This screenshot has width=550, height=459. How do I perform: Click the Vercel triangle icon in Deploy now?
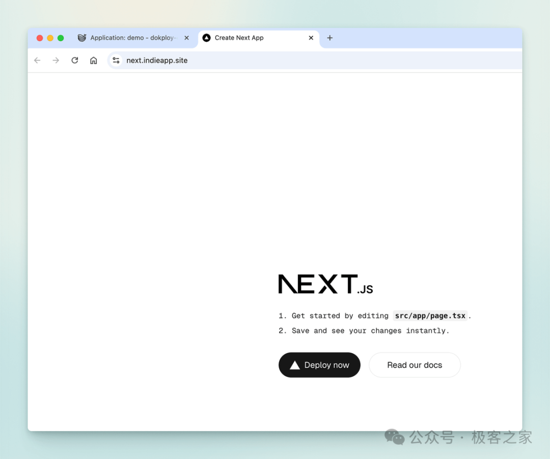coord(295,365)
